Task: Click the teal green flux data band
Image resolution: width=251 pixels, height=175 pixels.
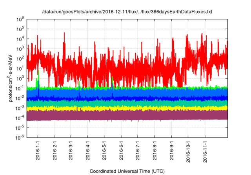Action: click(x=127, y=104)
